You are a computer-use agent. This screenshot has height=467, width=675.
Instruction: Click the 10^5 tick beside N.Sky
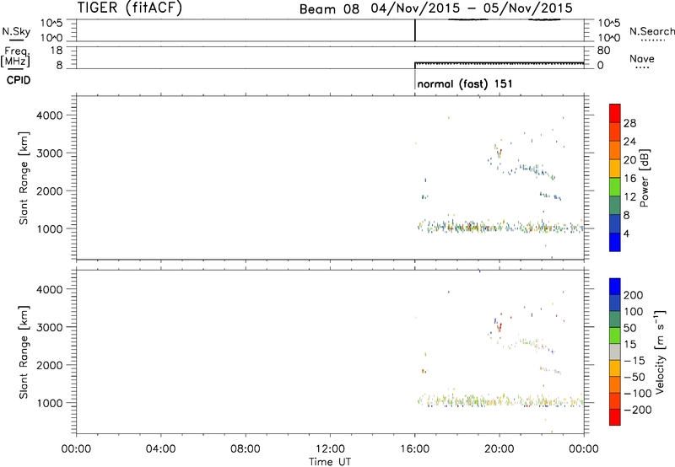click(x=51, y=24)
